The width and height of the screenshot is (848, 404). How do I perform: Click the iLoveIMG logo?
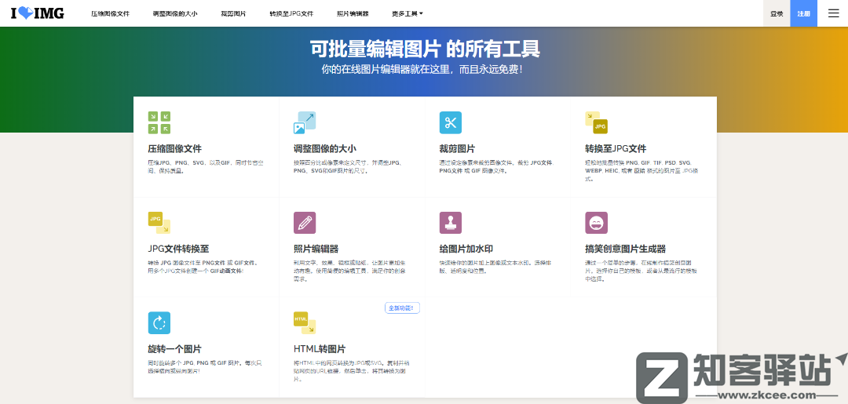pyautogui.click(x=38, y=13)
